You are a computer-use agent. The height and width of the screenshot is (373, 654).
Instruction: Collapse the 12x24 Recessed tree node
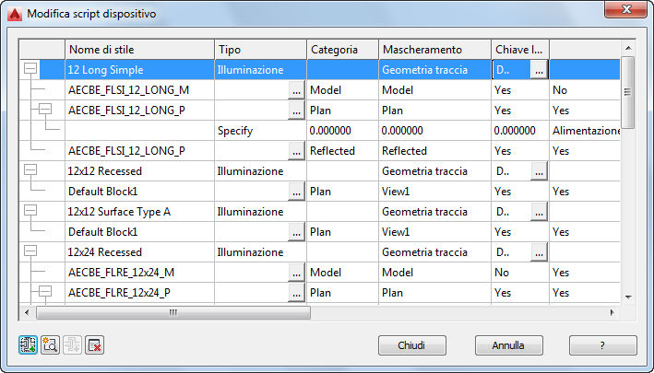30,252
